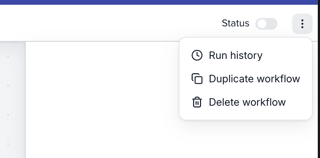Click the trash can icon
Screen dimensions: 320x158
[x=197, y=102]
